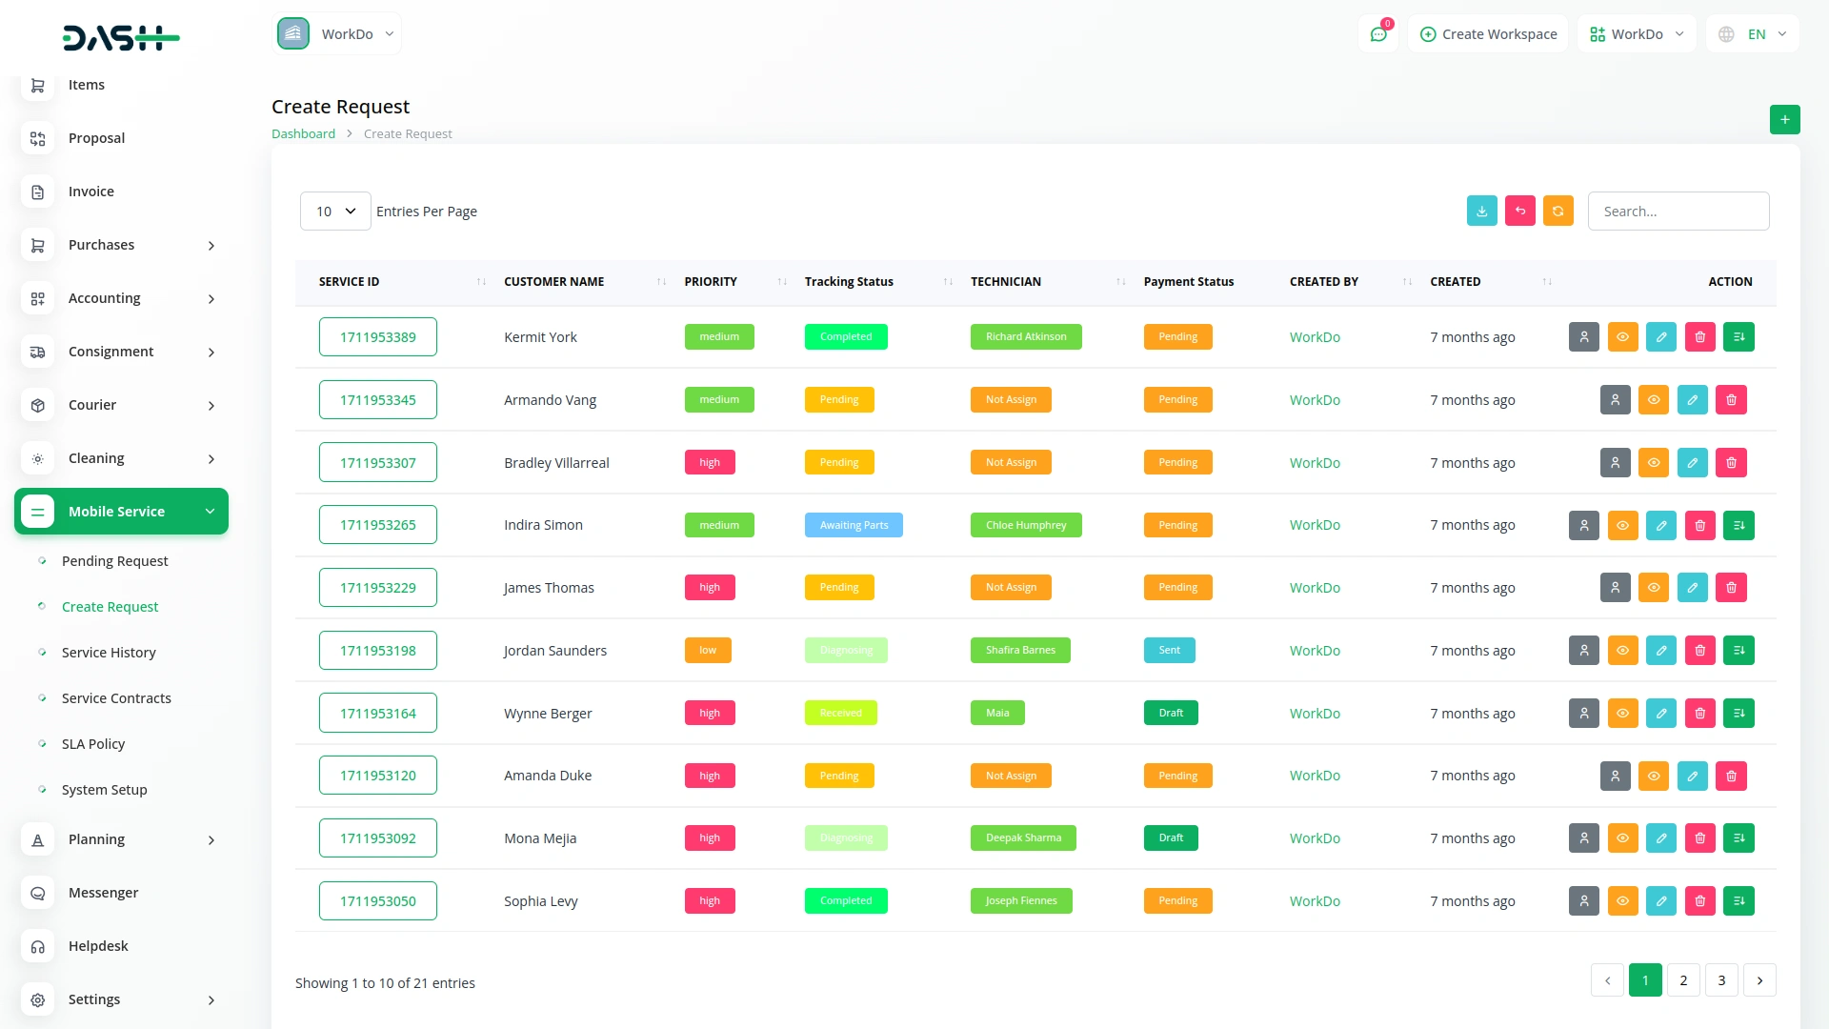The image size is (1829, 1029).
Task: Click service ID 1711953389 link
Action: (377, 337)
